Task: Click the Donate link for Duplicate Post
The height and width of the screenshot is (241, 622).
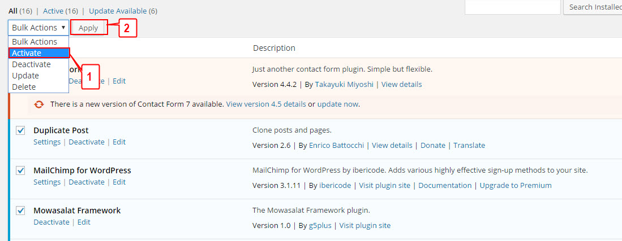Action: tap(433, 145)
